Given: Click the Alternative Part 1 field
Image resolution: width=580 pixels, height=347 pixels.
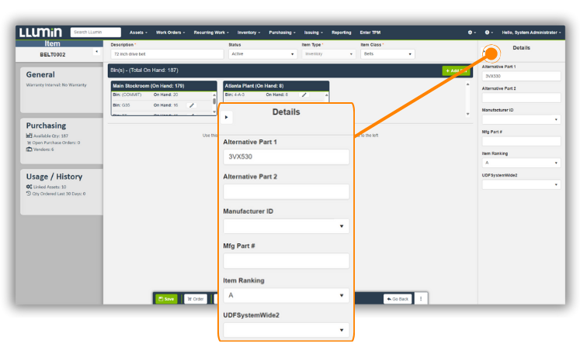Looking at the screenshot, I should (520, 76).
